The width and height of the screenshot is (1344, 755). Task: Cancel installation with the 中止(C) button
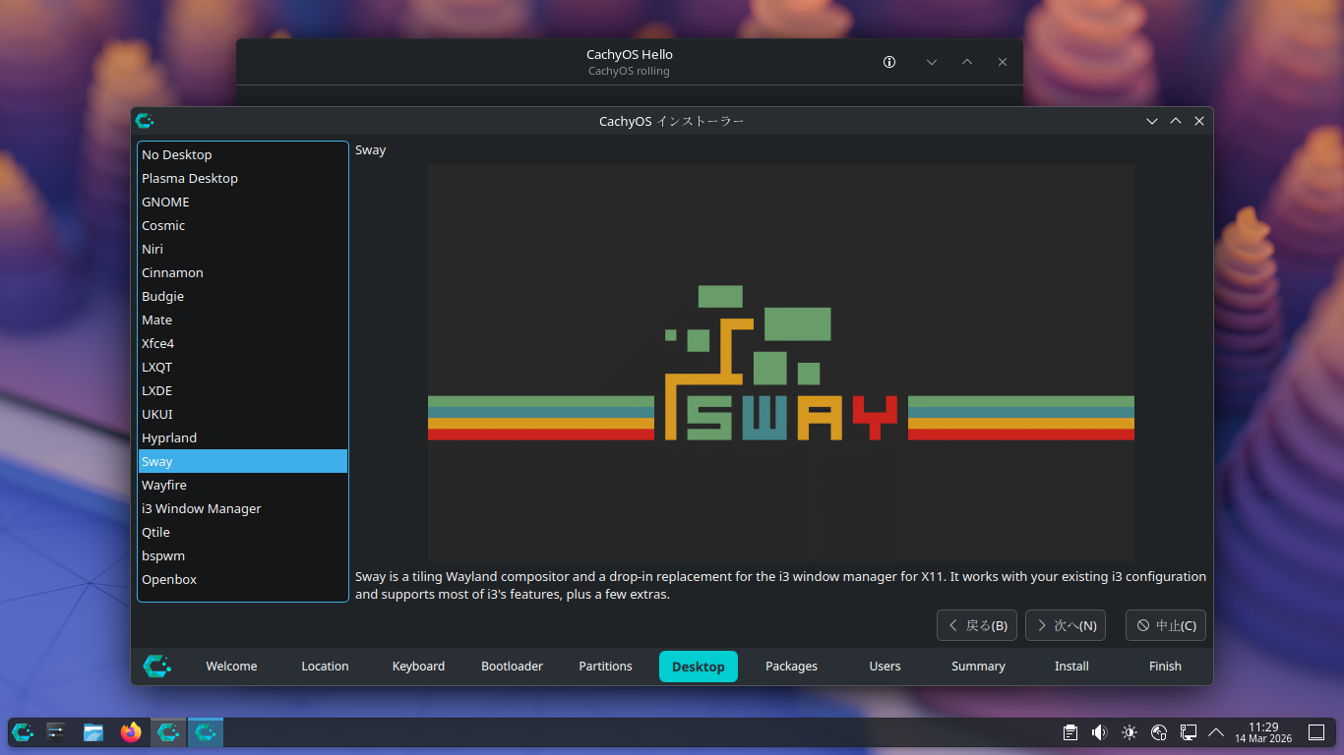pyautogui.click(x=1166, y=625)
